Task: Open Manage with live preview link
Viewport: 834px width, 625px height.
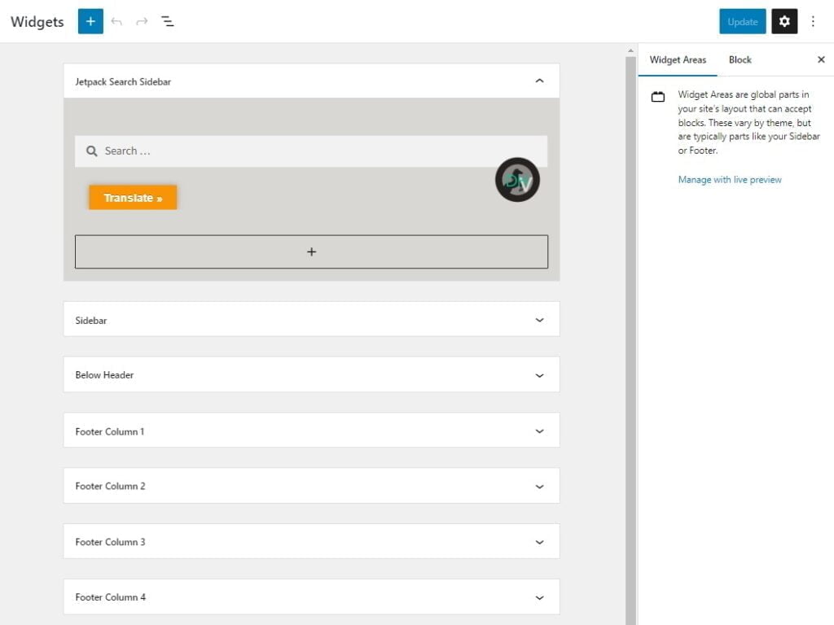Action: pos(730,180)
